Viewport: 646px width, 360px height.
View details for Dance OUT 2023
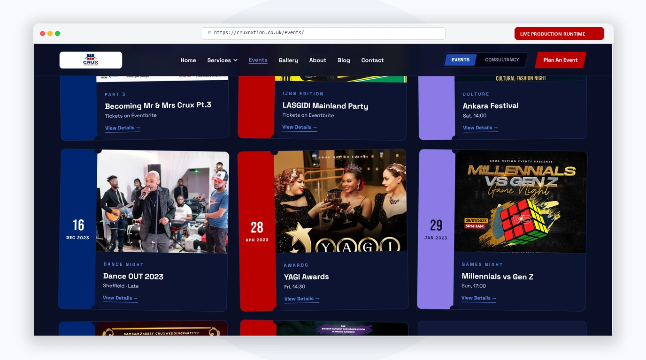click(x=120, y=298)
